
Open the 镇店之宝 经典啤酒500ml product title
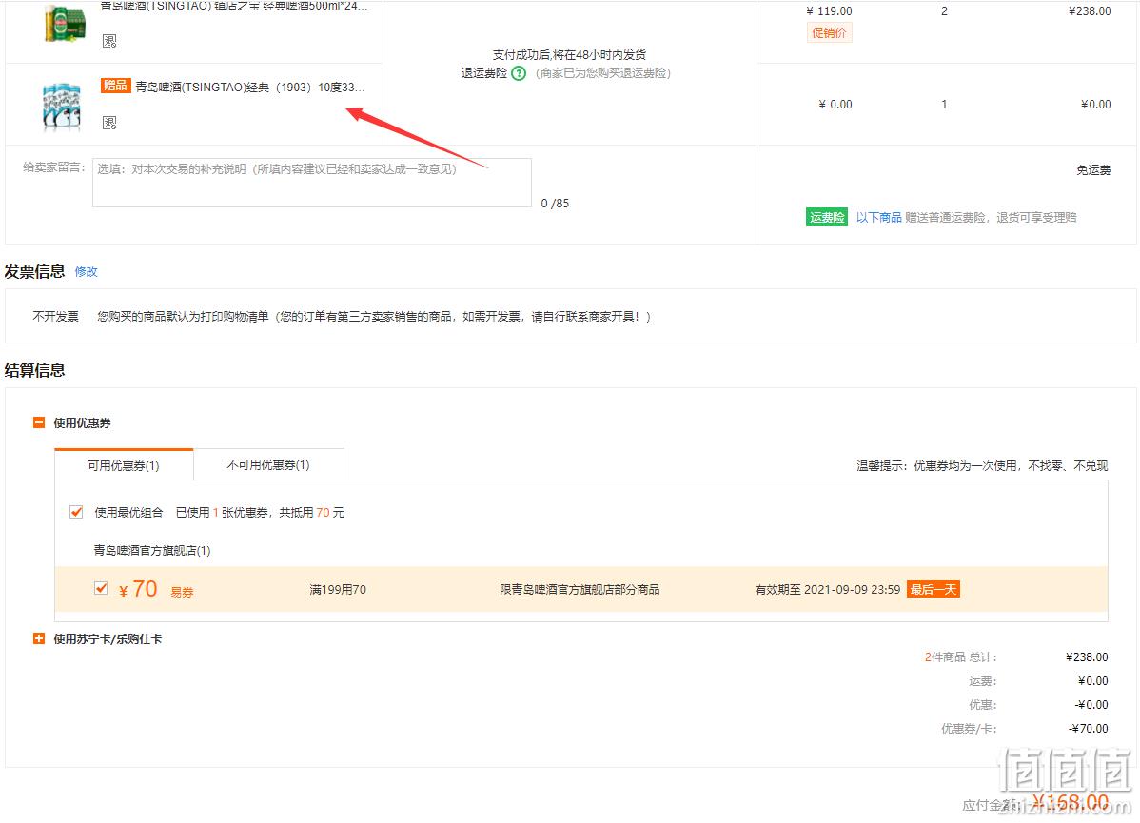click(x=234, y=6)
